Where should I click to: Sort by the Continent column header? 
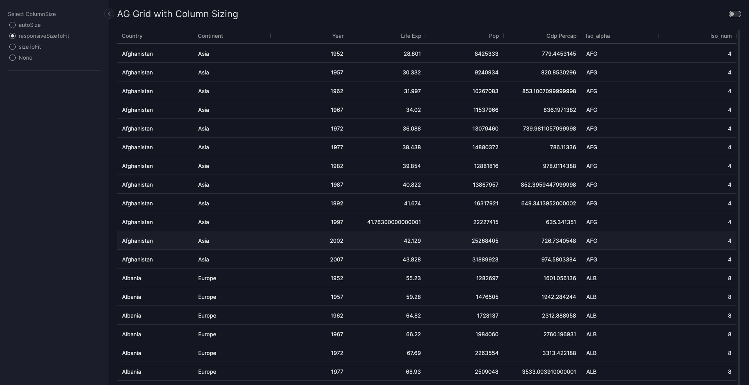tap(210, 36)
